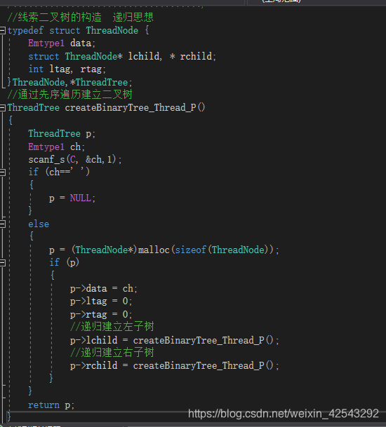Image resolution: width=386 pixels, height=427 pixels.
Task: Click the comment '//递归建立右子树'
Action: (x=112, y=353)
